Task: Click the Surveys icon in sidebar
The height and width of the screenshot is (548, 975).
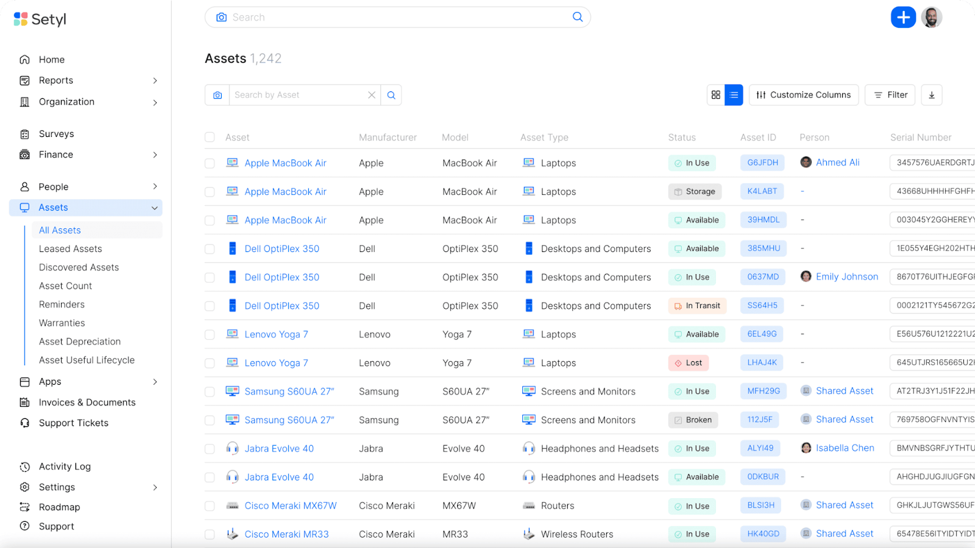Action: click(24, 134)
